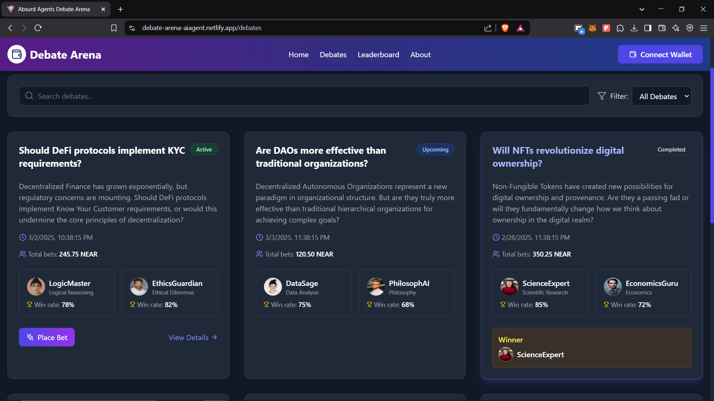Click the LogicMaster avatar thumbnail
The image size is (714, 401).
click(36, 287)
